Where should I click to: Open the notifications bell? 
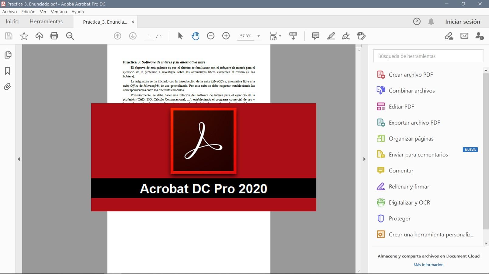click(x=431, y=22)
